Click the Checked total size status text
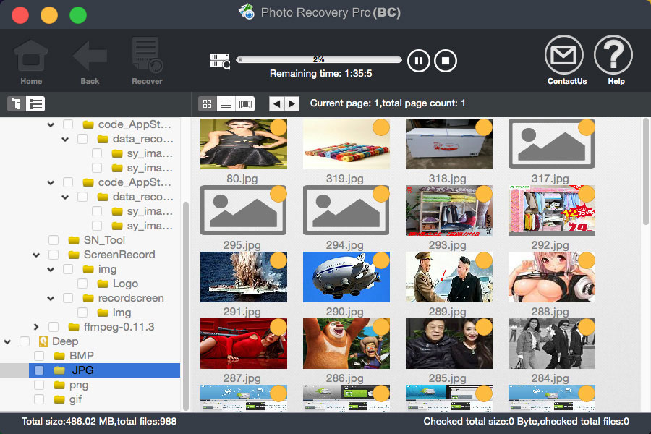 pos(526,422)
